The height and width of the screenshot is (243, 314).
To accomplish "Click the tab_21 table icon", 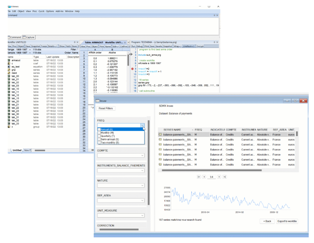I will [x=9, y=105].
